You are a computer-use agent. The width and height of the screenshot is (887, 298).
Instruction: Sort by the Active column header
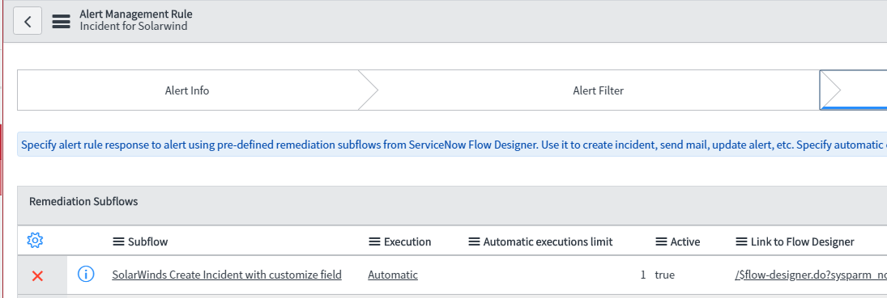pyautogui.click(x=685, y=241)
